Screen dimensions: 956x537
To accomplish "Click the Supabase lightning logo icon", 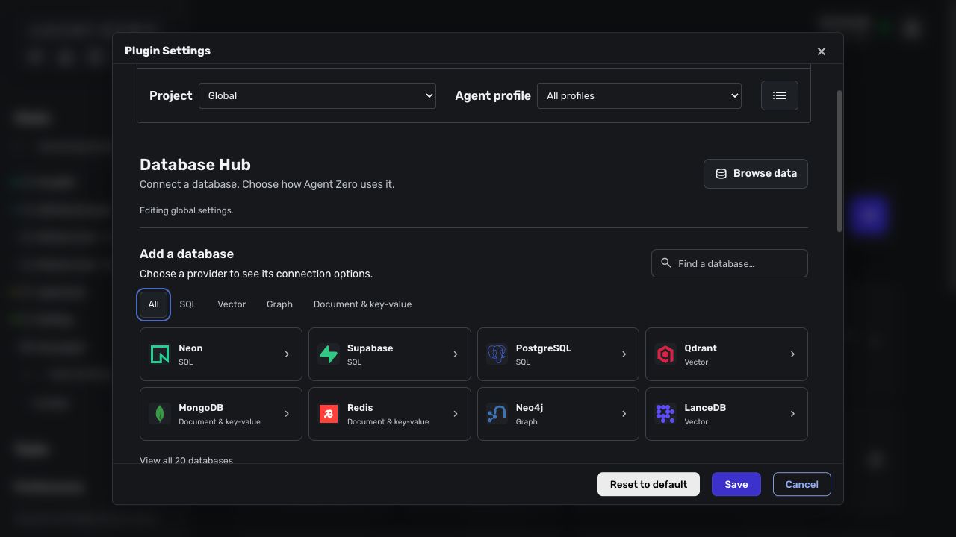I will click(329, 354).
